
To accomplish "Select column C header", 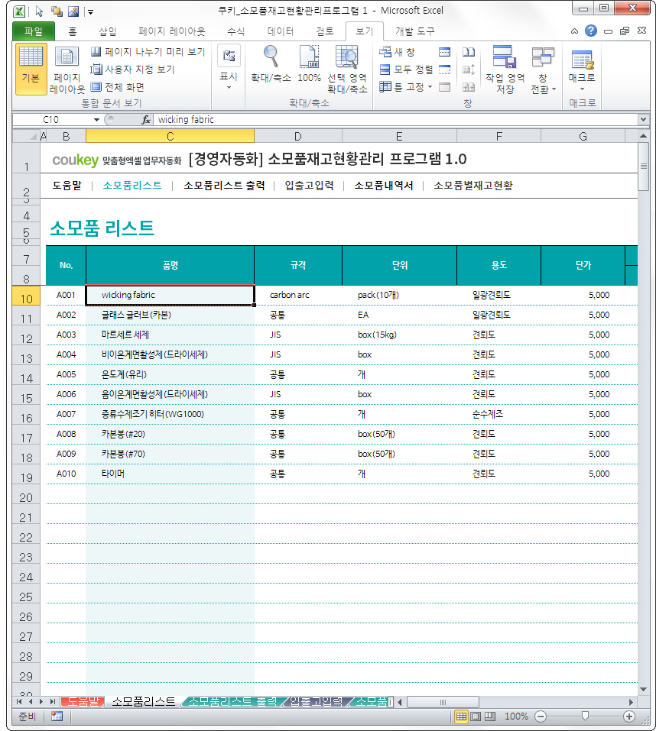I will tap(170, 136).
